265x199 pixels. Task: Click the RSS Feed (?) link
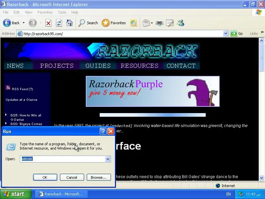[22, 89]
